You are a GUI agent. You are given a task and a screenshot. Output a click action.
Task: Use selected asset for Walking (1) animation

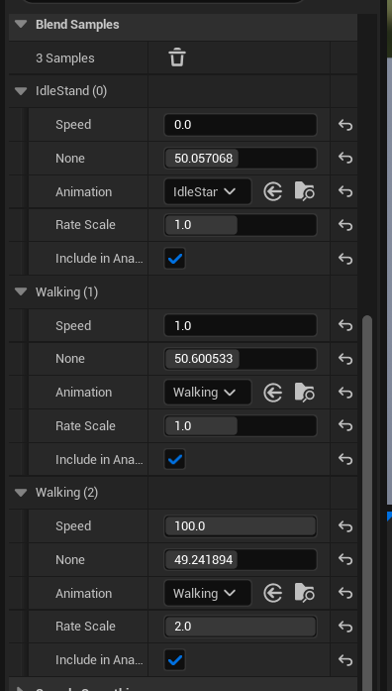tap(273, 393)
